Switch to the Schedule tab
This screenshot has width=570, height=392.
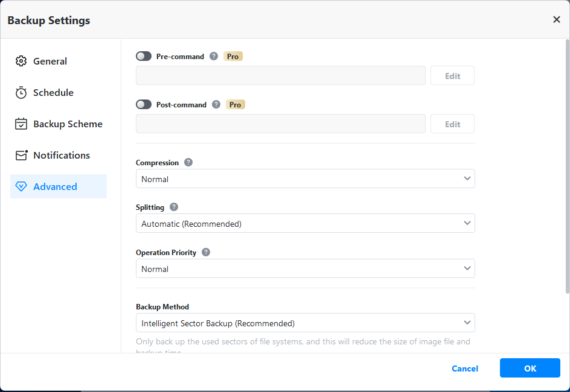coord(53,92)
